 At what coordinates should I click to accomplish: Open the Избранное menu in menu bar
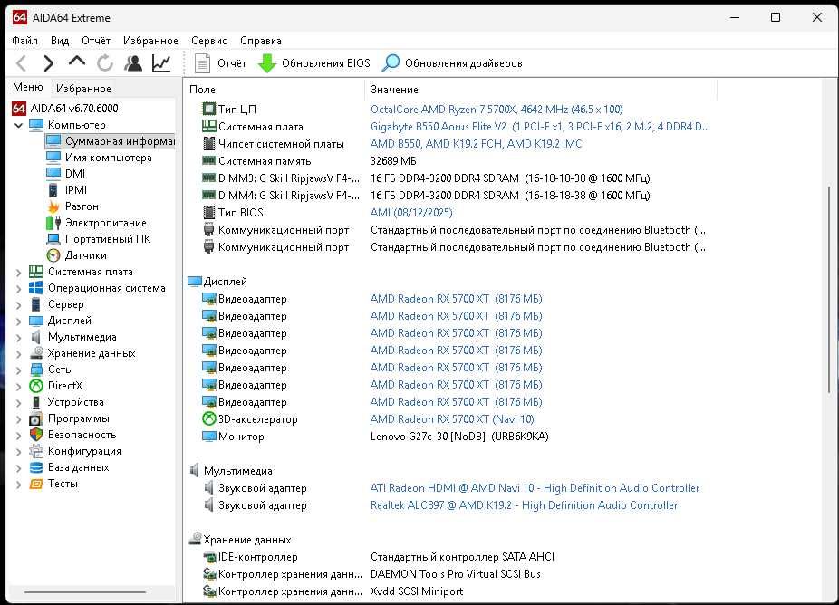click(x=150, y=41)
